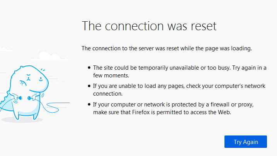277x156 pixels.
Task: Click the Try Again button
Action: [x=246, y=142]
